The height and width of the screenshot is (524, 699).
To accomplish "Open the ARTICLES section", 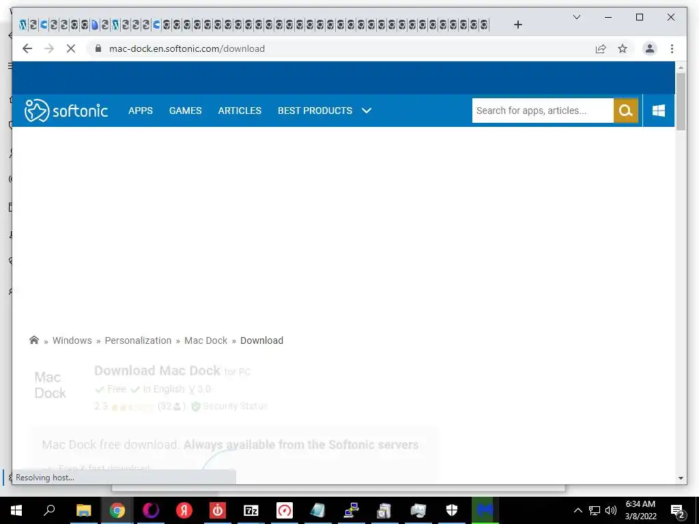I will [240, 111].
